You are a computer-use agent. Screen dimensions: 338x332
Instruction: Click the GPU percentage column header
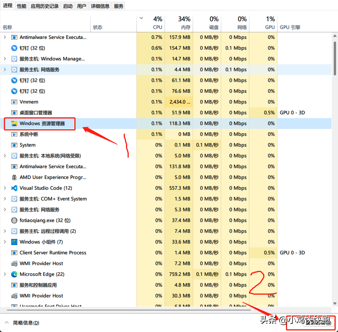click(x=263, y=23)
